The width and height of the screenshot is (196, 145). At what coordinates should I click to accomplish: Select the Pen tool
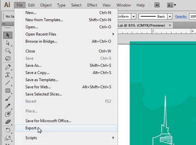coord(8,67)
